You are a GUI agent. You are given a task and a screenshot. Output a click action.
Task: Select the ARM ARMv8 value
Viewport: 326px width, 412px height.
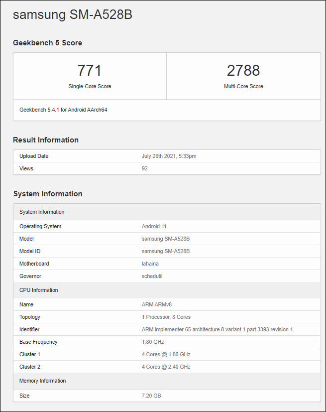tap(157, 304)
